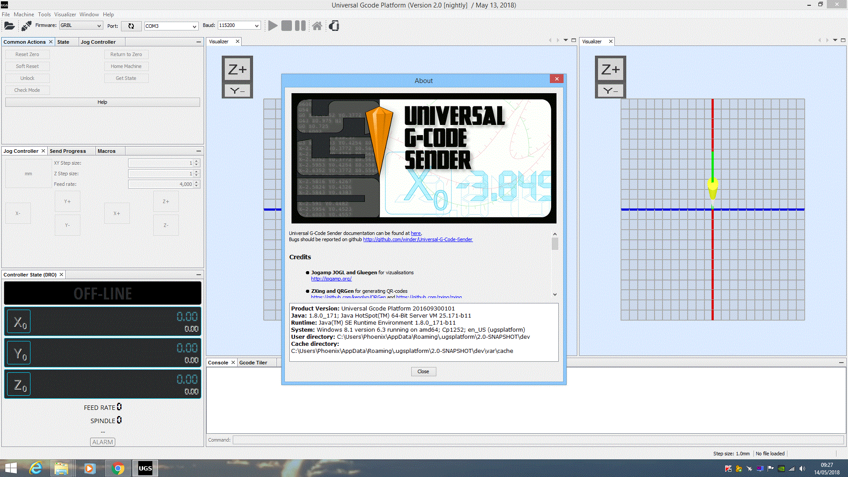Open the mobile pendant feature

click(x=334, y=26)
